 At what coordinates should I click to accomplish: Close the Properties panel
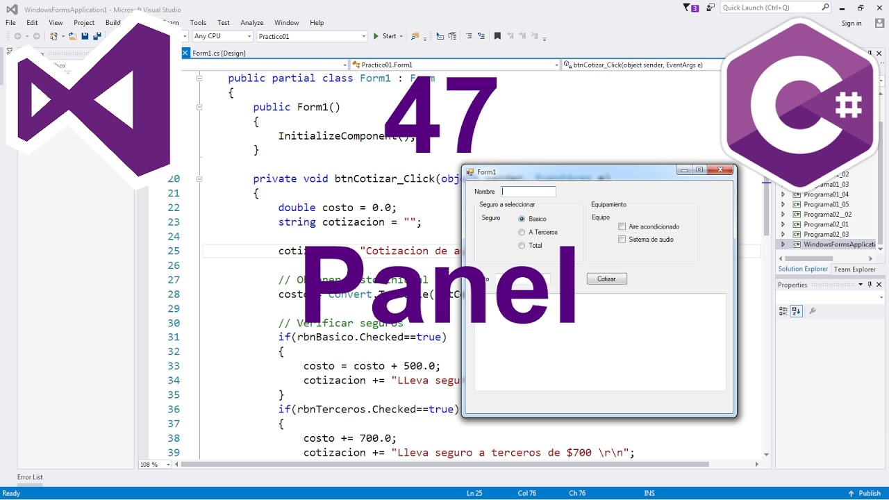point(879,285)
